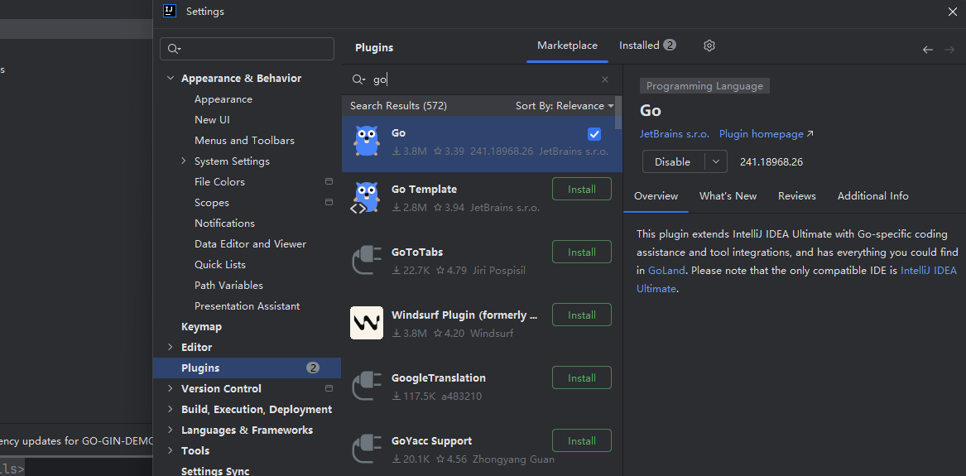Install the Go Template plugin
The width and height of the screenshot is (966, 476).
click(x=582, y=189)
